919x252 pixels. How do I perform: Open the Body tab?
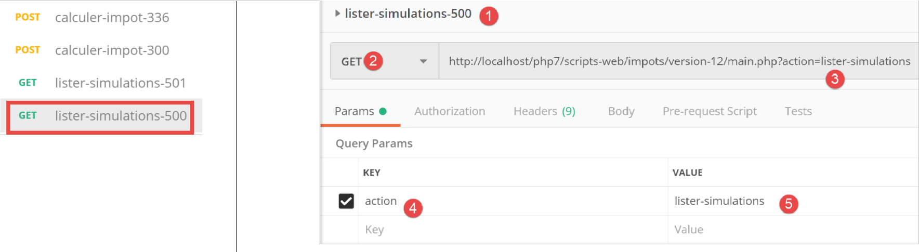coord(621,111)
